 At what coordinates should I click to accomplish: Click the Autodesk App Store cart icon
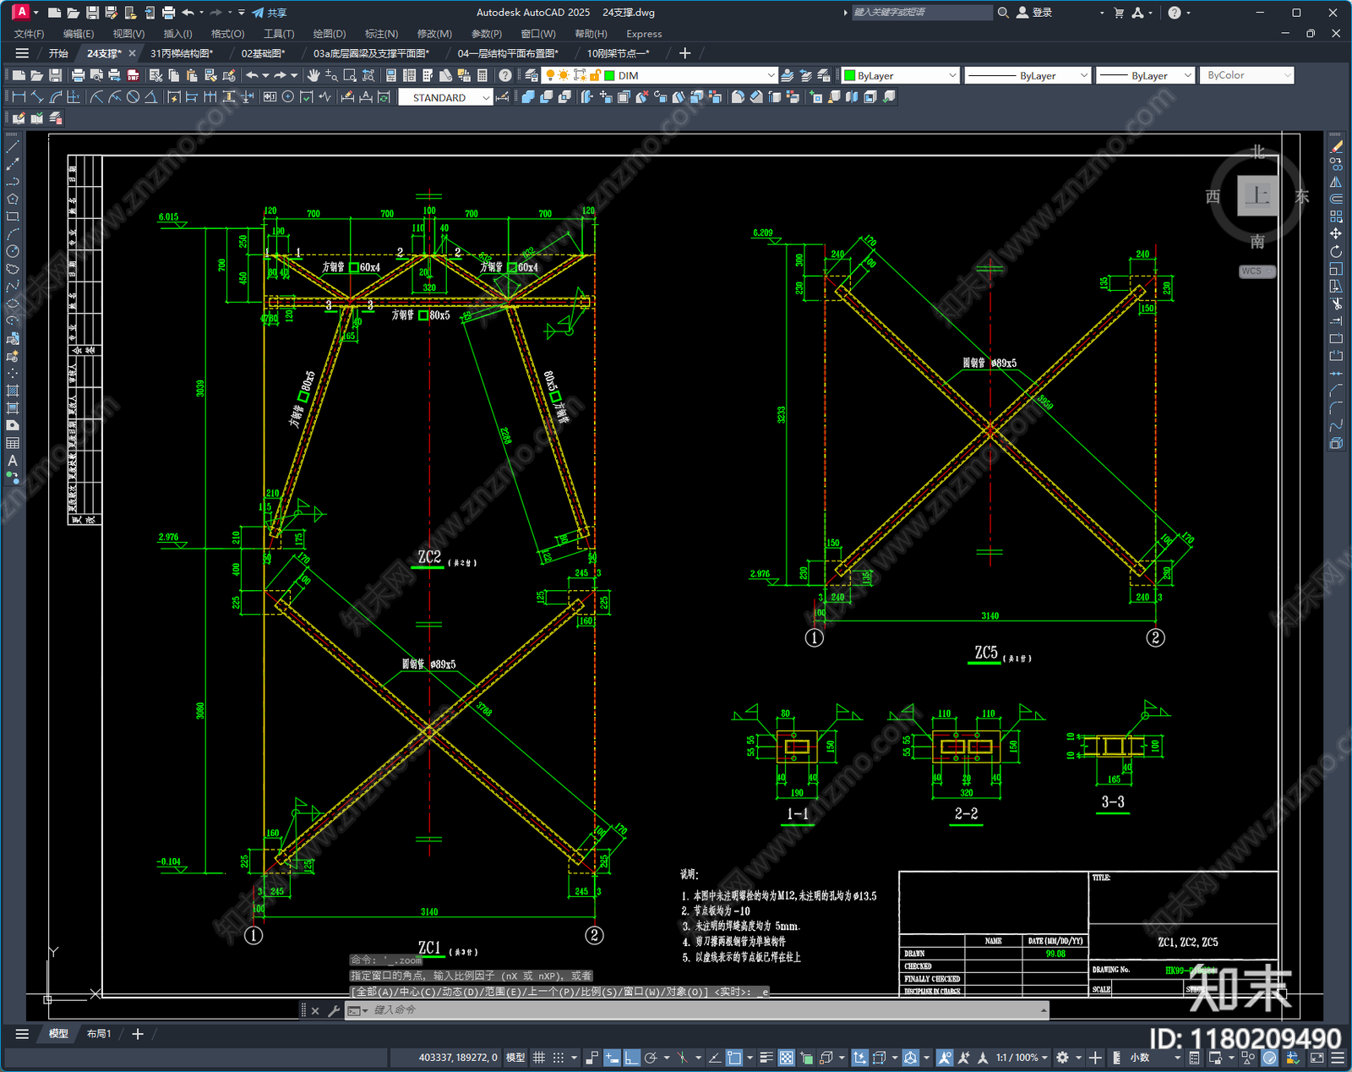(1119, 13)
